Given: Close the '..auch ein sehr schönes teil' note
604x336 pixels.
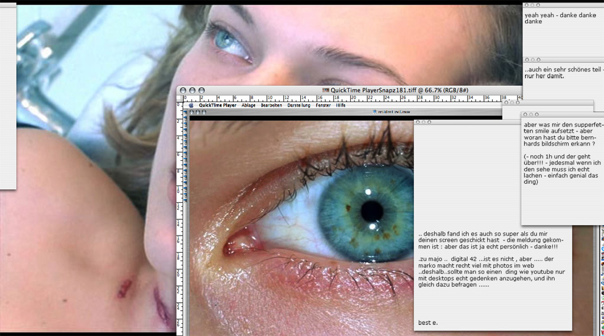Looking at the screenshot, I should tap(526, 60).
